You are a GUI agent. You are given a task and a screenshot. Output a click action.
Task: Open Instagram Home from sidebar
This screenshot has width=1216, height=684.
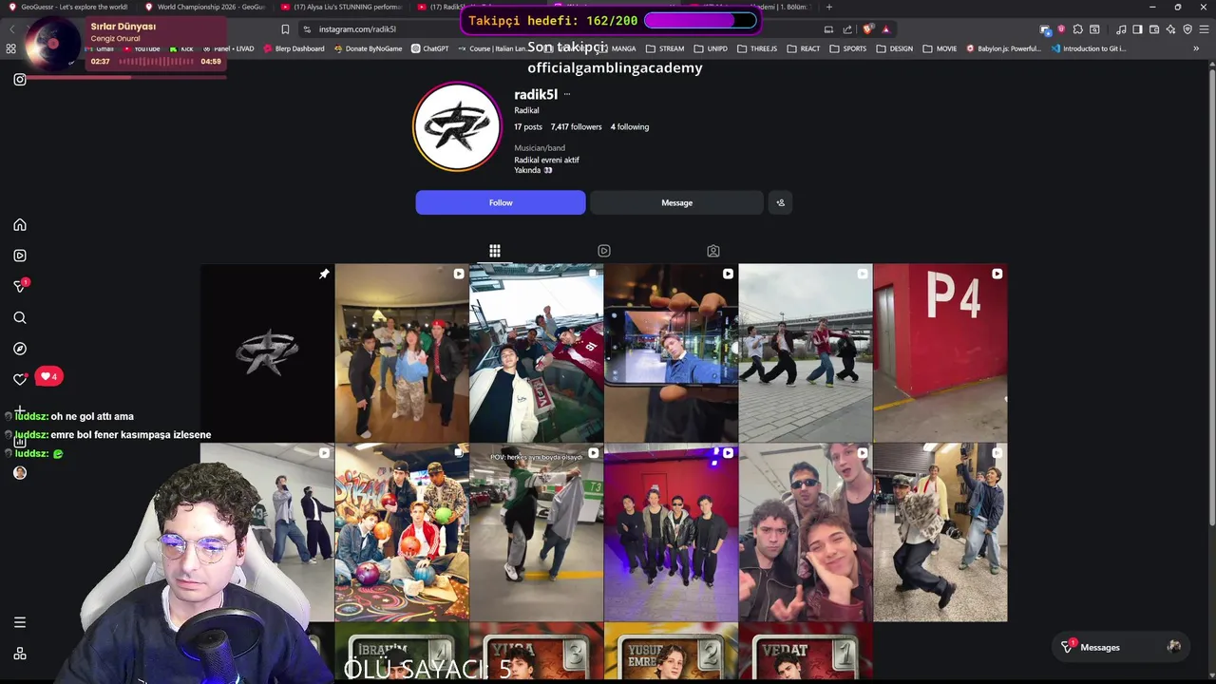20,225
